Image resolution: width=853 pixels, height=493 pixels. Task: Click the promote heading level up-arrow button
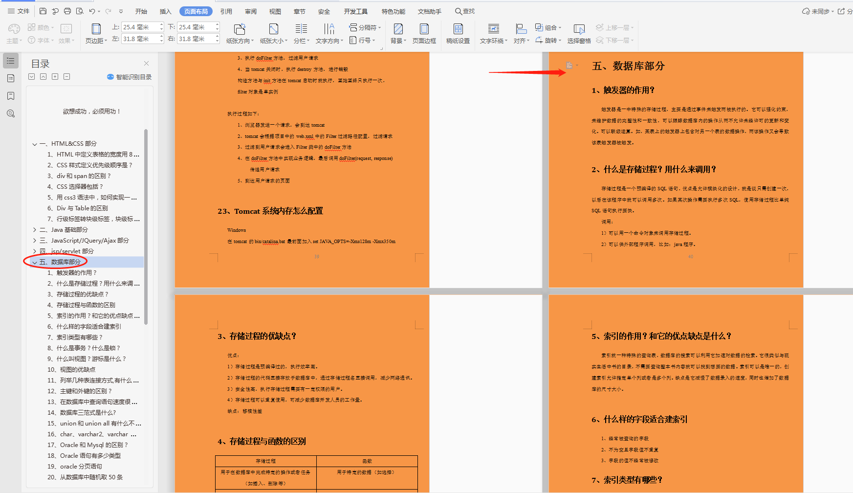tap(43, 76)
